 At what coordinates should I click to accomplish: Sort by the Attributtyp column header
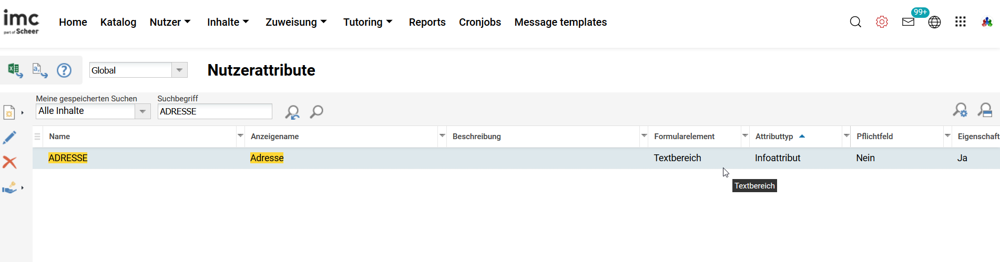[x=774, y=137]
